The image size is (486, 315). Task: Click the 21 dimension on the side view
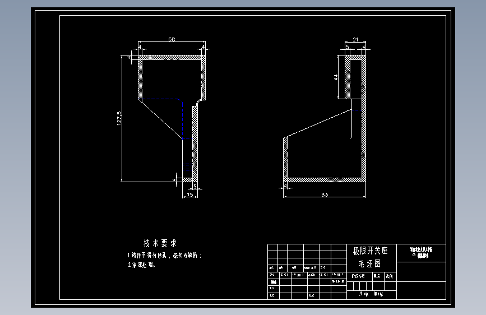coord(355,39)
